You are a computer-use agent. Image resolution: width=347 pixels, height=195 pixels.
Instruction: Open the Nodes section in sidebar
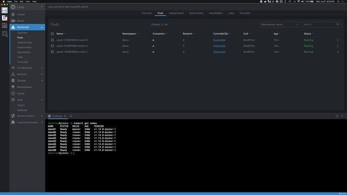21,21
